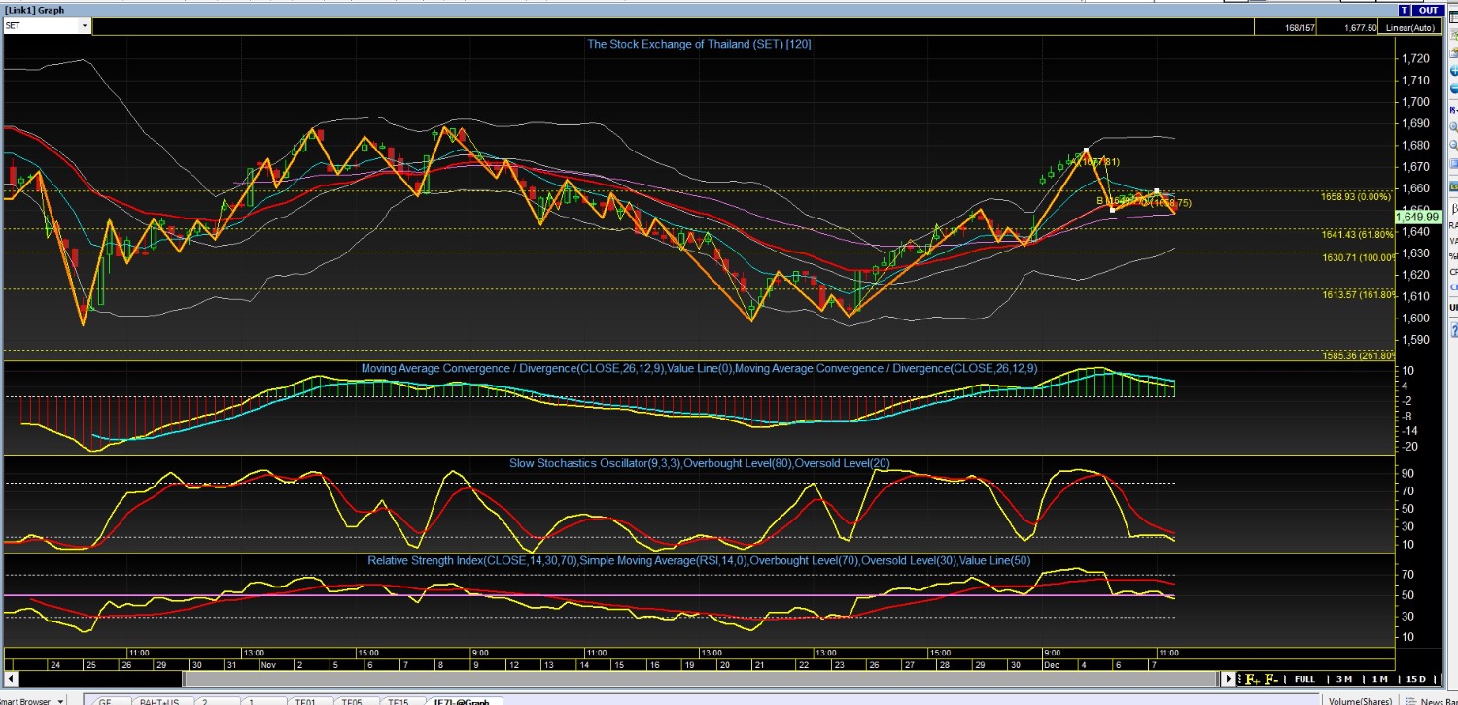Click the MACD indicator label
Viewport: 1458px width, 705px height.
[699, 369]
